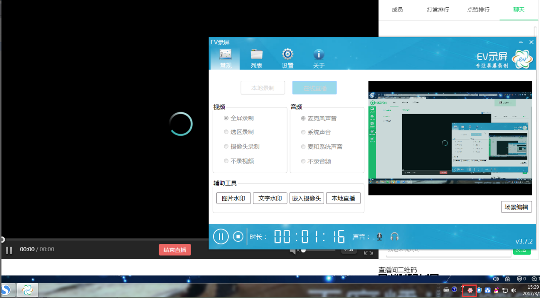Pause the EV录屏 recording
The width and height of the screenshot is (540, 298).
pos(221,236)
